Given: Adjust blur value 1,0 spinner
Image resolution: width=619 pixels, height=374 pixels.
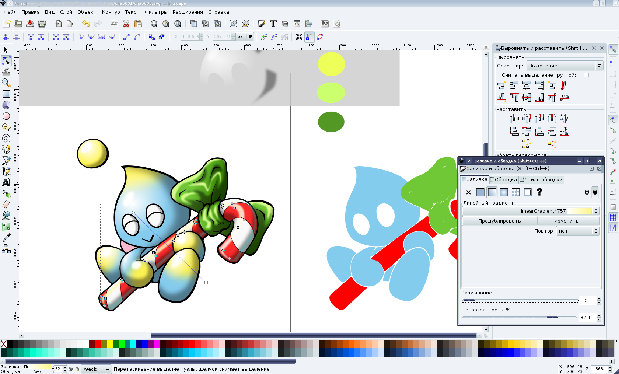Looking at the screenshot, I should 590,300.
